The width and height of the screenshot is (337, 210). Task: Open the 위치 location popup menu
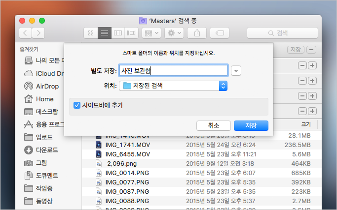click(x=173, y=86)
